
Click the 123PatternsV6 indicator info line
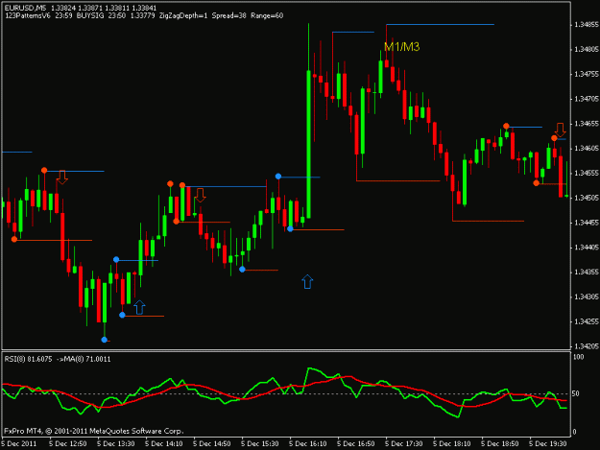click(x=144, y=15)
